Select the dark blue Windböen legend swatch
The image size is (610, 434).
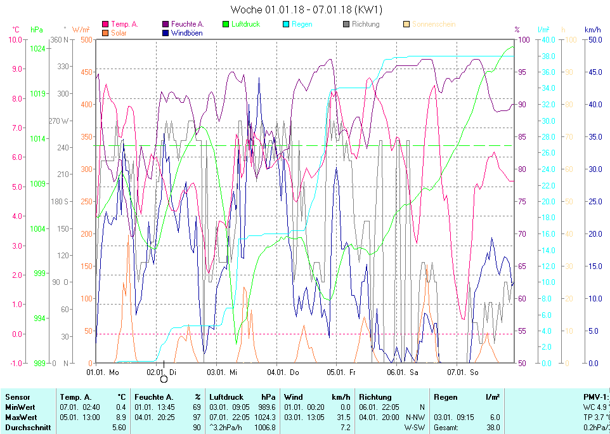[165, 33]
